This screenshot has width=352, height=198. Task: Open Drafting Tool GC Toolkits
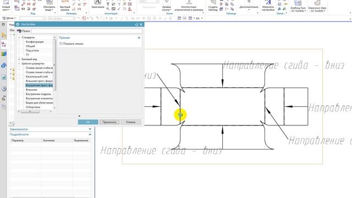[298, 6]
